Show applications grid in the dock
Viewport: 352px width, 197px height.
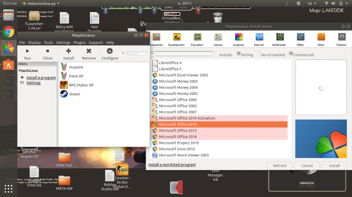click(x=9, y=189)
